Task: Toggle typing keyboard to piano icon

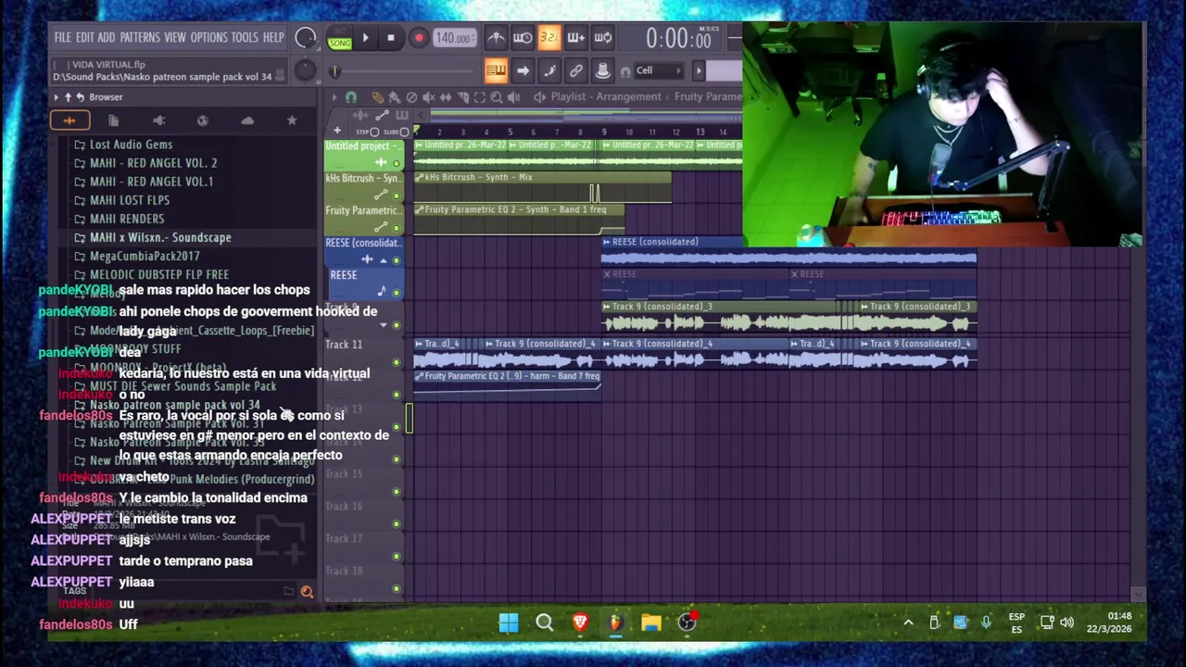Action: [x=496, y=70]
